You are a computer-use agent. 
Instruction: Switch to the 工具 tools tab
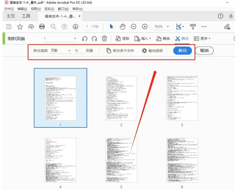[x=26, y=16]
